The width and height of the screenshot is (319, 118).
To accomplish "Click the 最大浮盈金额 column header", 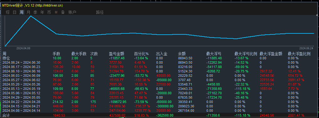I will click(271, 54).
